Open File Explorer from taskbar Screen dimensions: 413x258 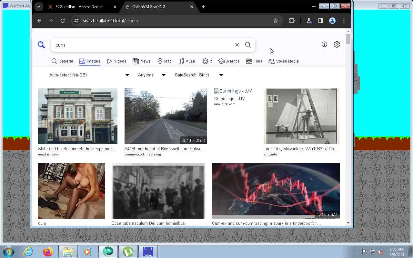pos(68,252)
